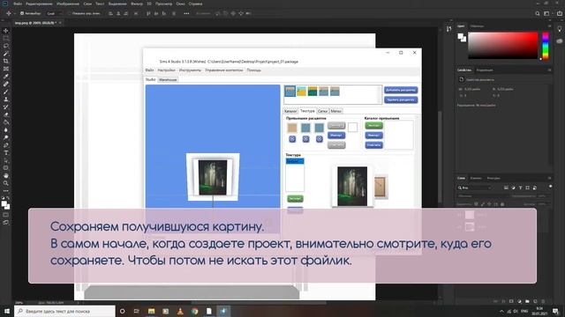
Task: Select the Hand tool
Action: [6, 176]
